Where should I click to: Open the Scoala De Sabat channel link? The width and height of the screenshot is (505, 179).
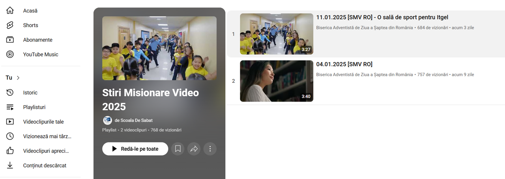[133, 120]
